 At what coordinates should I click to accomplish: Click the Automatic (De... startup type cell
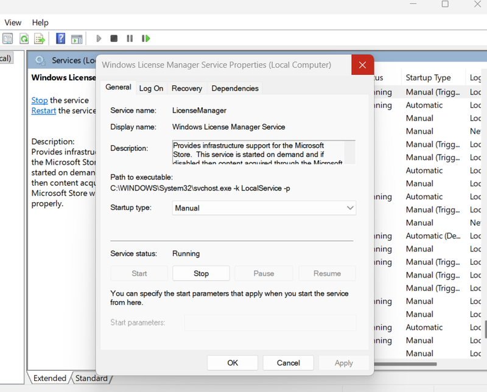433,236
